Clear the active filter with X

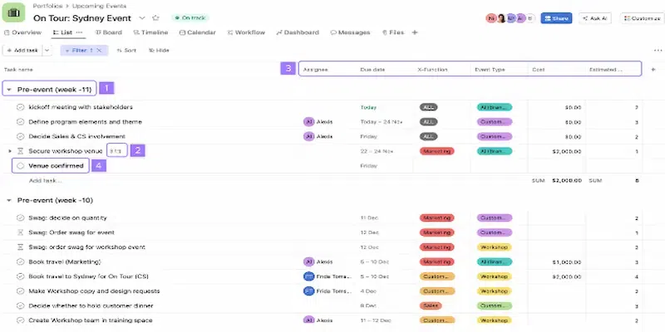[x=99, y=51]
